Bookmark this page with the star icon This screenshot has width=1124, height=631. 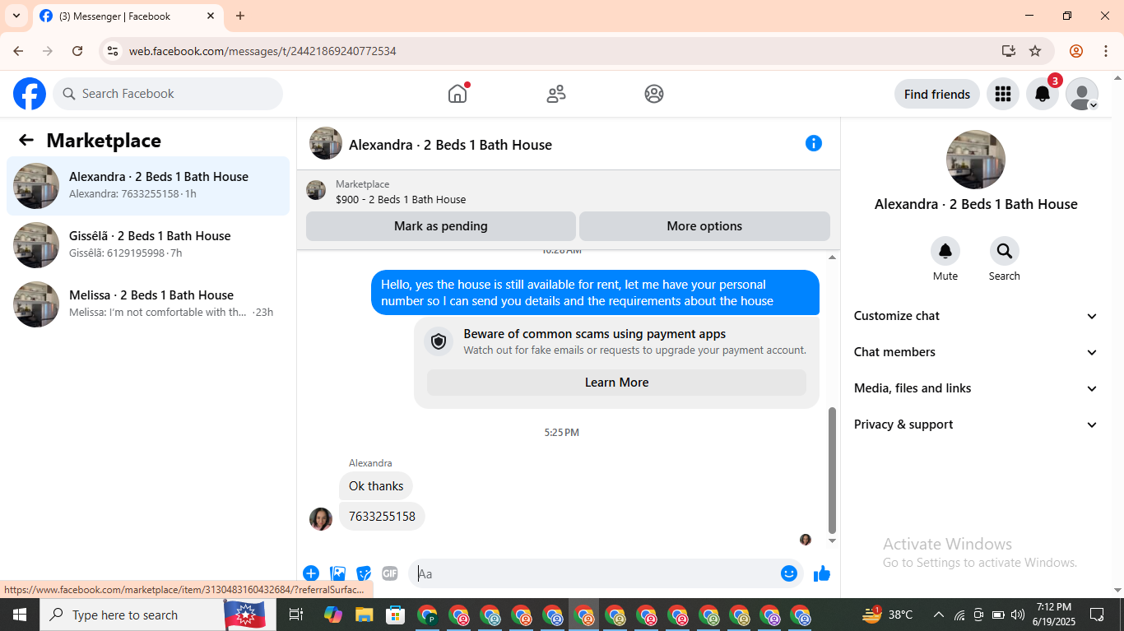[1035, 51]
